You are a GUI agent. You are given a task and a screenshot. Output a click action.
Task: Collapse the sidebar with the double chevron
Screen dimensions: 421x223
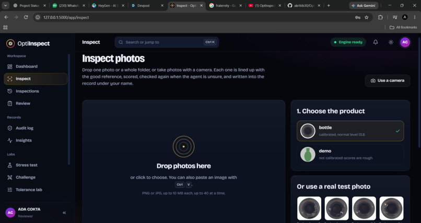point(64,213)
